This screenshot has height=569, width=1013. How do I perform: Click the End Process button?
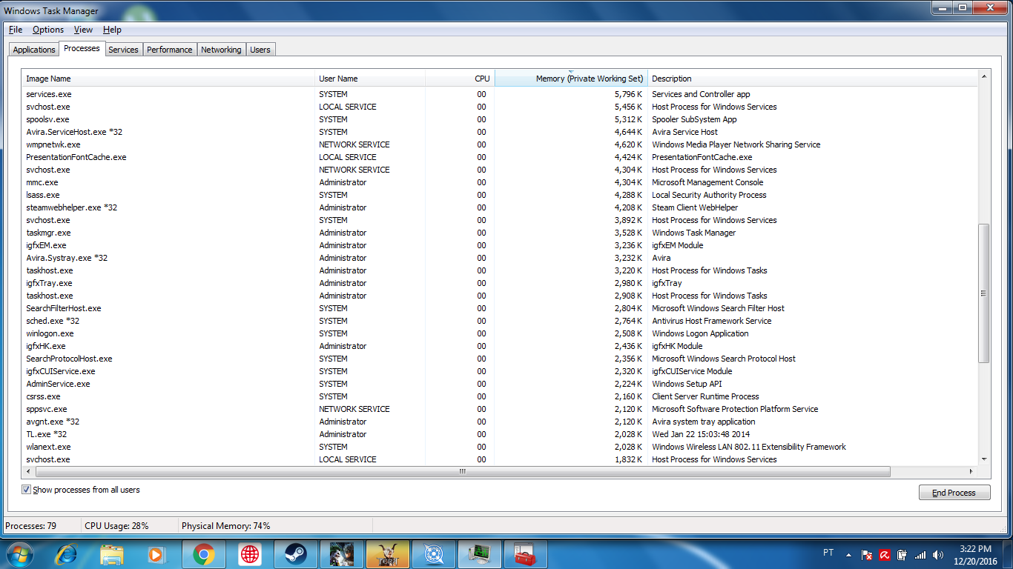(x=954, y=493)
